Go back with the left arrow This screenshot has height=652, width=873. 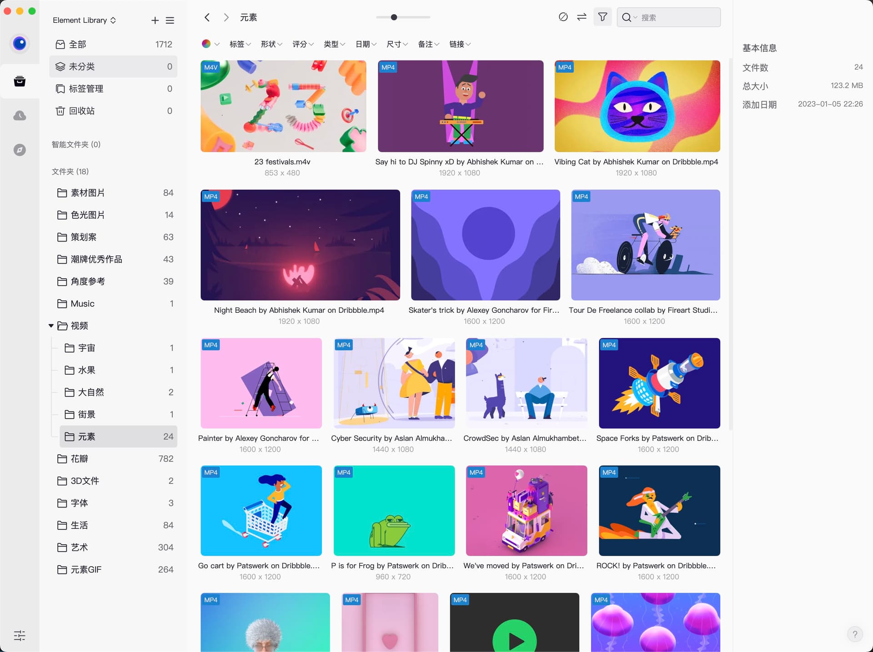pos(207,17)
